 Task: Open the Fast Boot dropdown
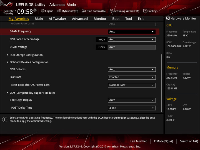tap(132, 77)
